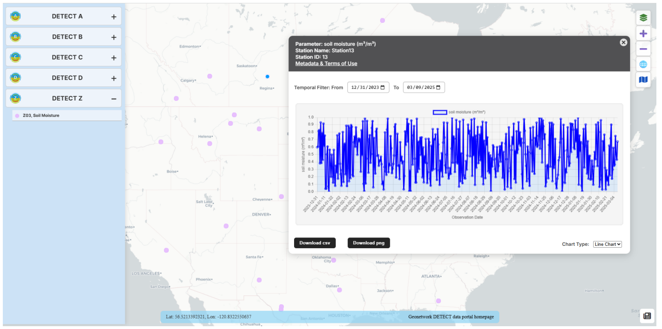Open the basemap map icon

(x=643, y=80)
